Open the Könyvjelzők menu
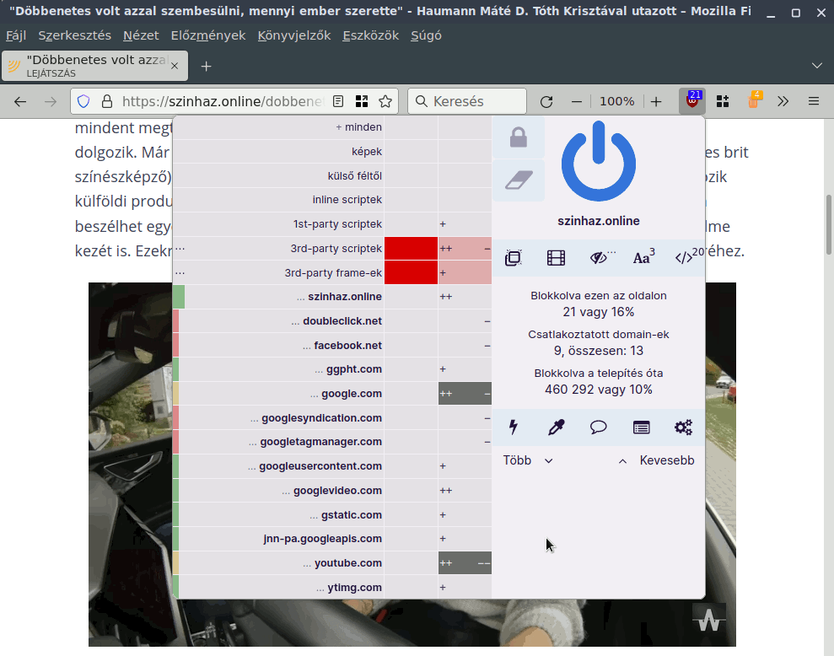This screenshot has height=656, width=834. [x=294, y=35]
